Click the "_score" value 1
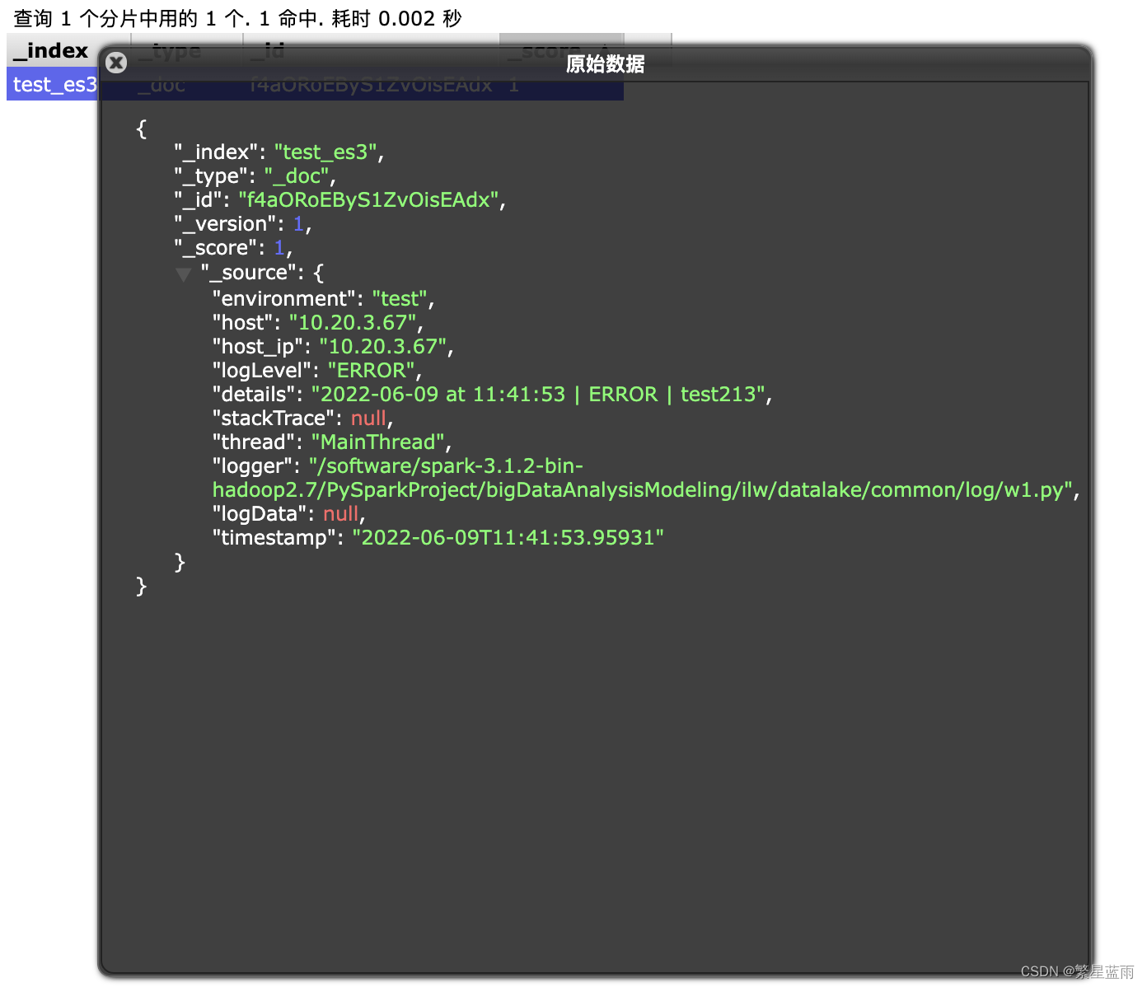The width and height of the screenshot is (1147, 987). [x=279, y=248]
